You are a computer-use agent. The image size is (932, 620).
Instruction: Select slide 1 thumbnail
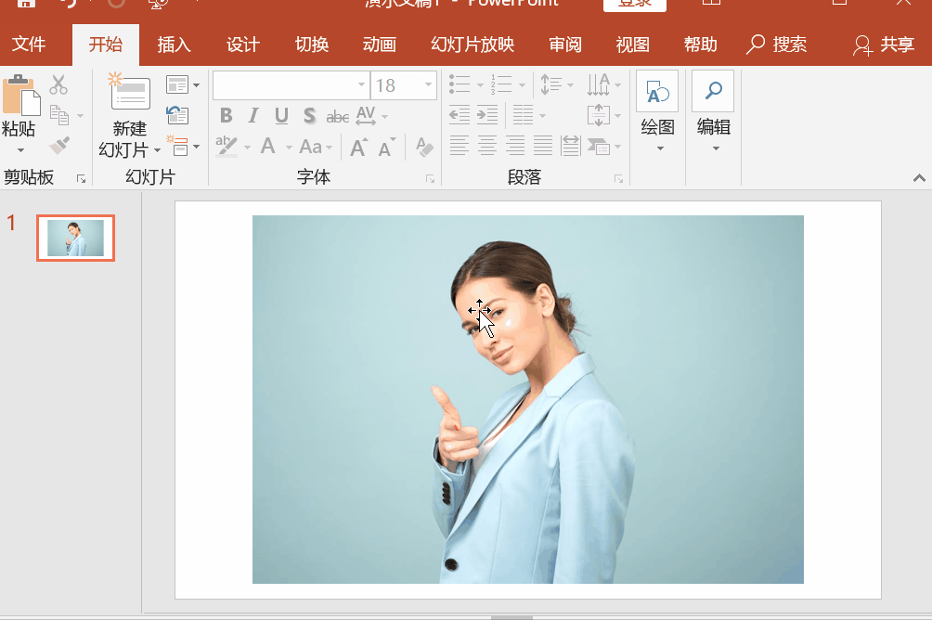coord(75,238)
